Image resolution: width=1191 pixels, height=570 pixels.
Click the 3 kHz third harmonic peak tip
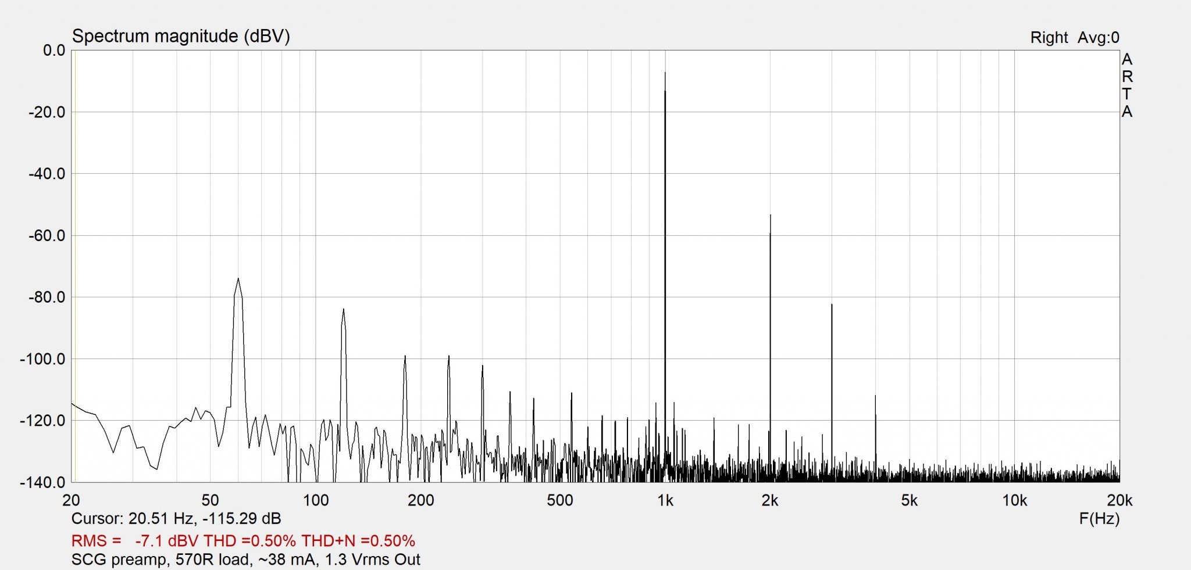(x=832, y=304)
